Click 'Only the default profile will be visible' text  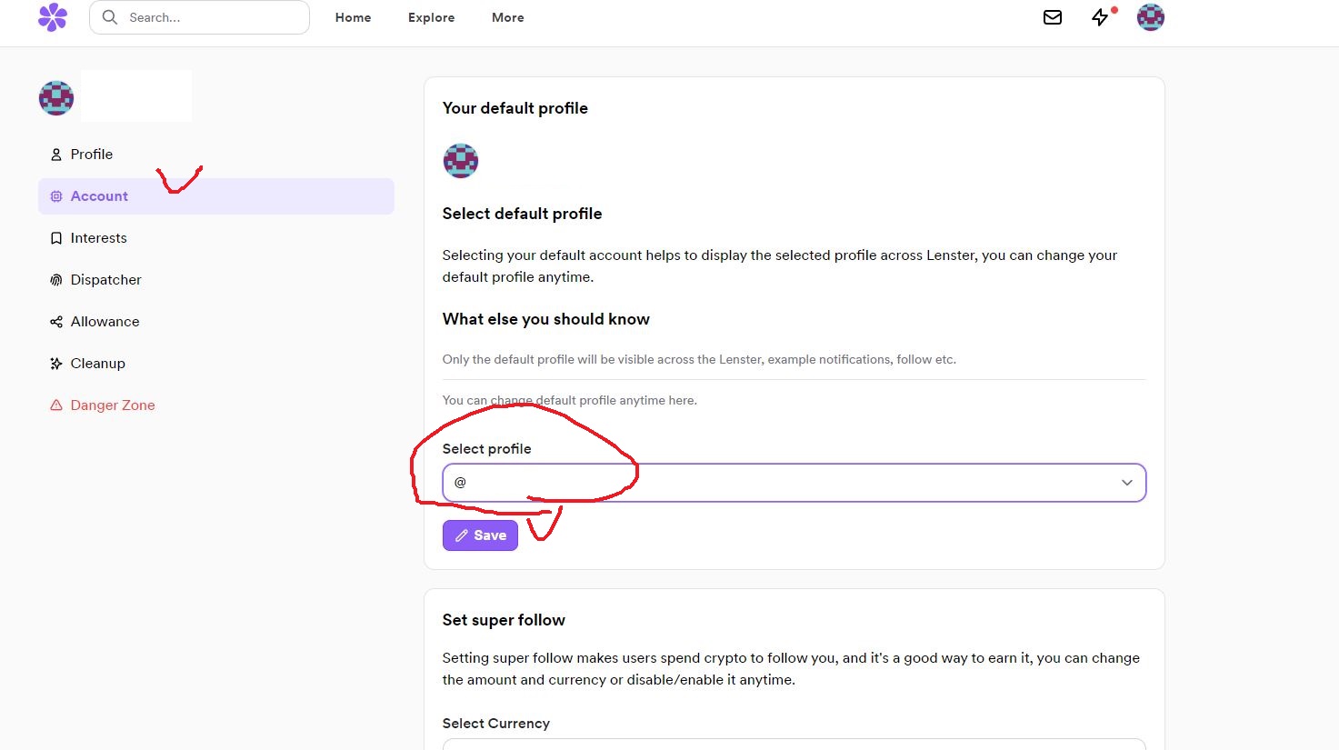699,359
